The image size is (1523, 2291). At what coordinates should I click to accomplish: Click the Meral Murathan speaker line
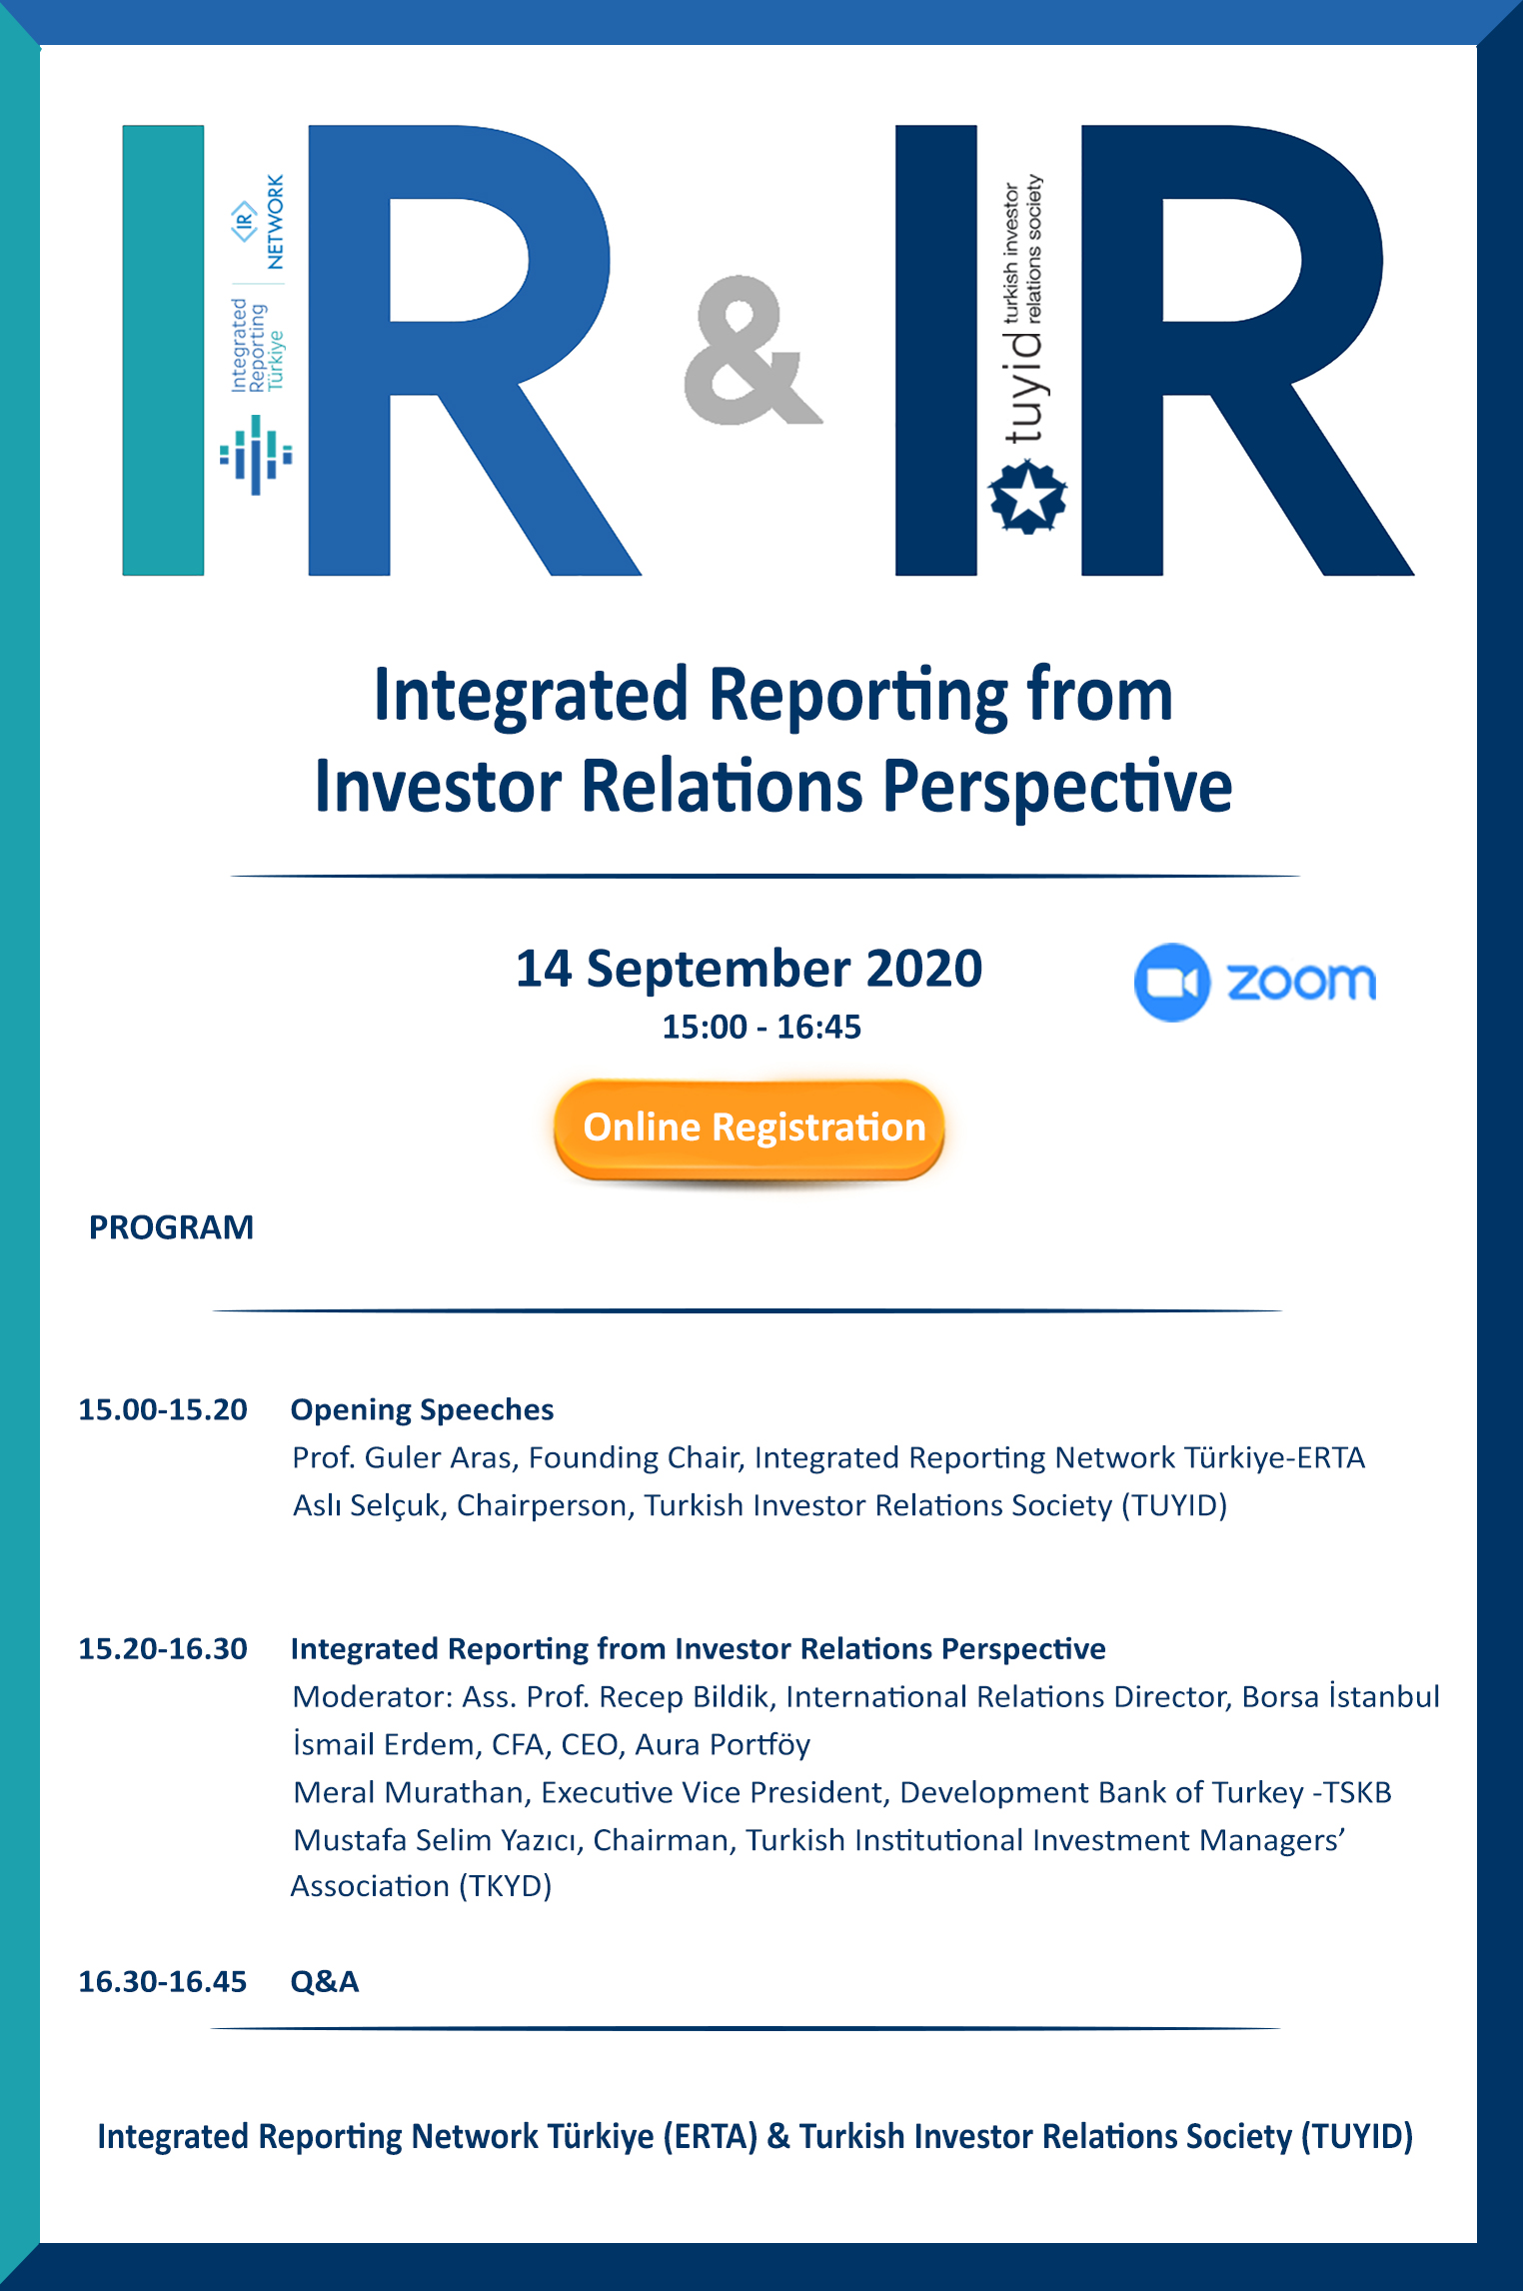(841, 1792)
